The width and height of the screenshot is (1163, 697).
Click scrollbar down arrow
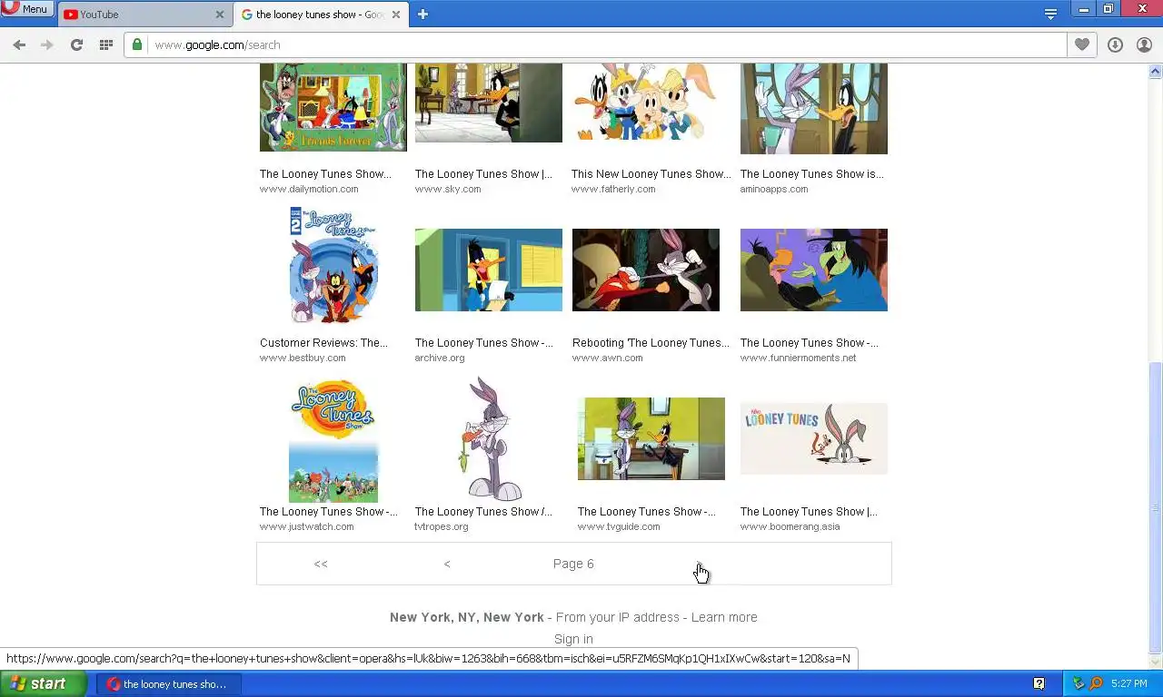1156,663
